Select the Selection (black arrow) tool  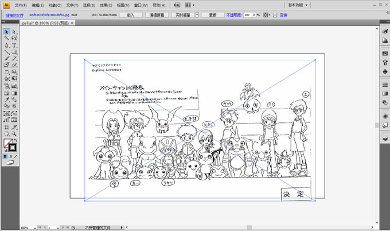click(x=6, y=32)
